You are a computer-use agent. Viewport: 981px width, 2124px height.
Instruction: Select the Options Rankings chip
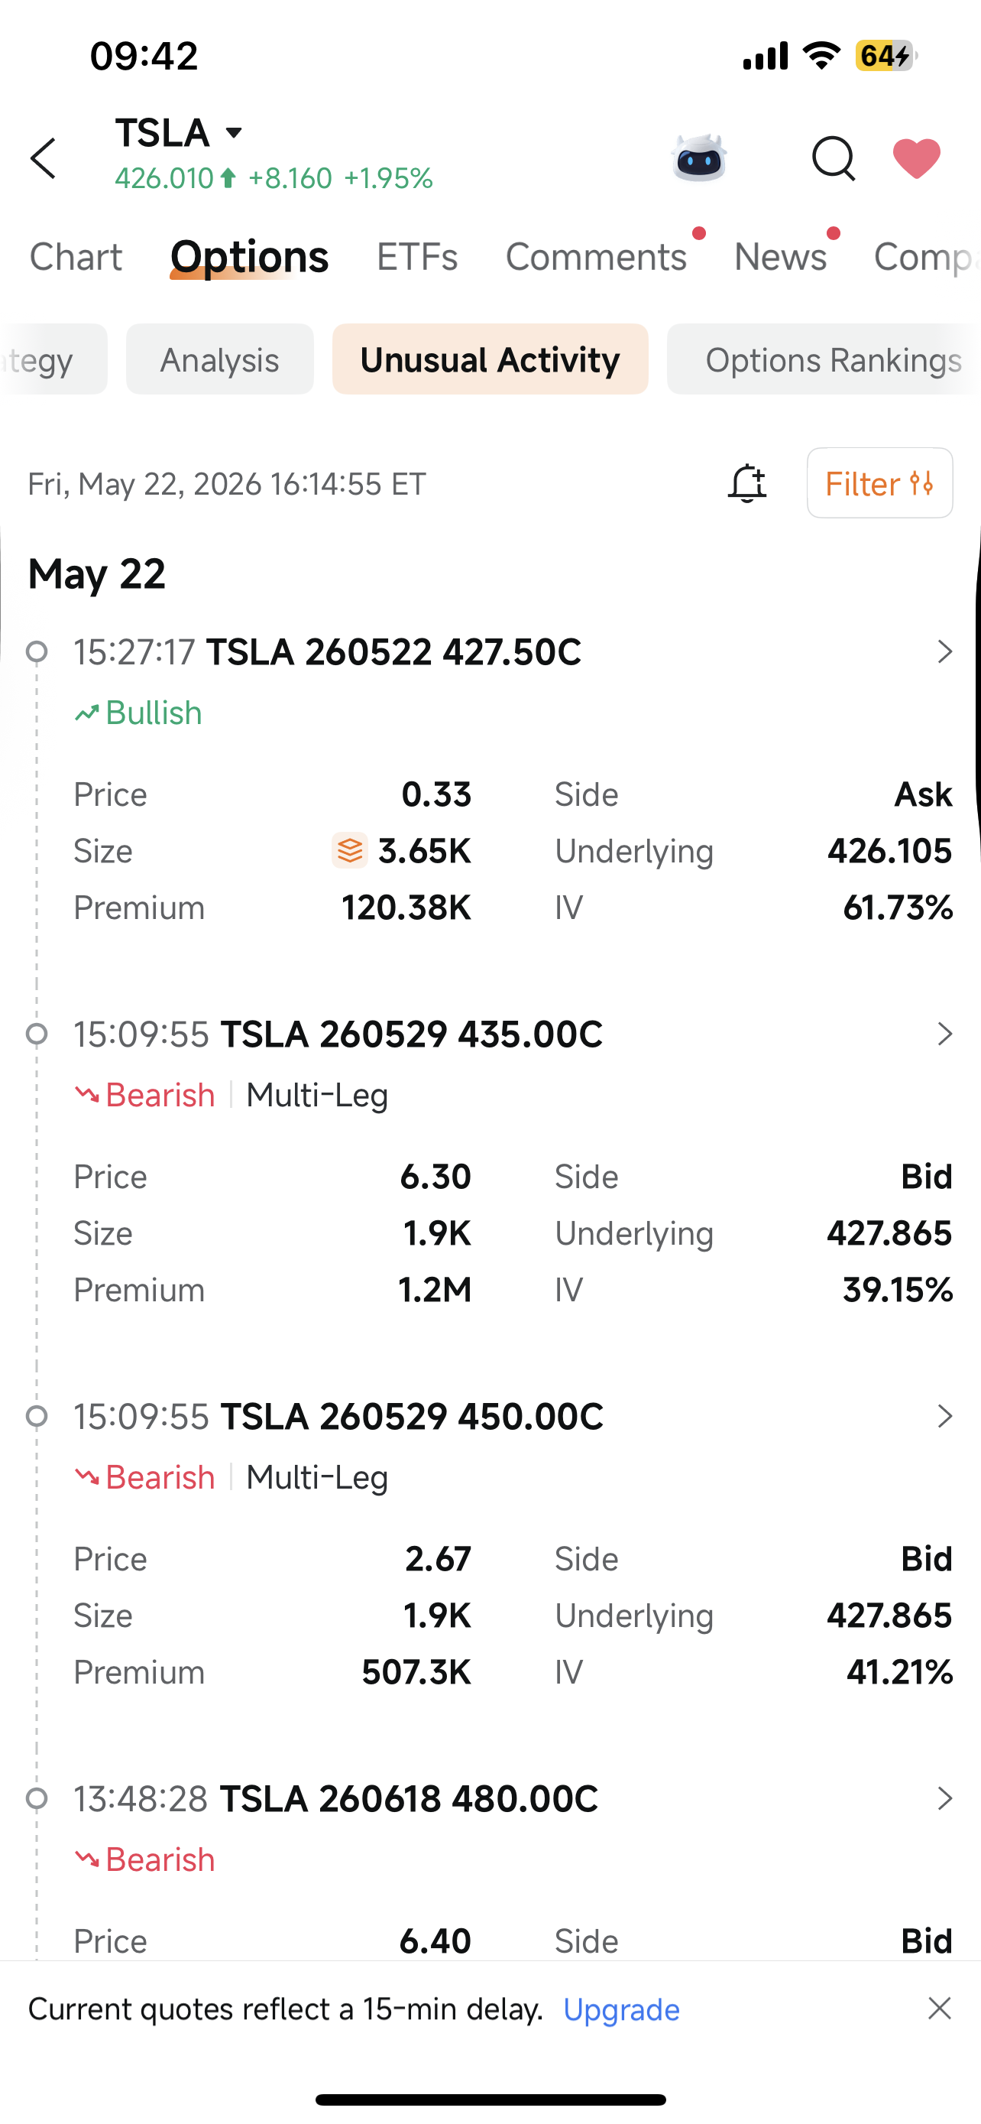[824, 359]
